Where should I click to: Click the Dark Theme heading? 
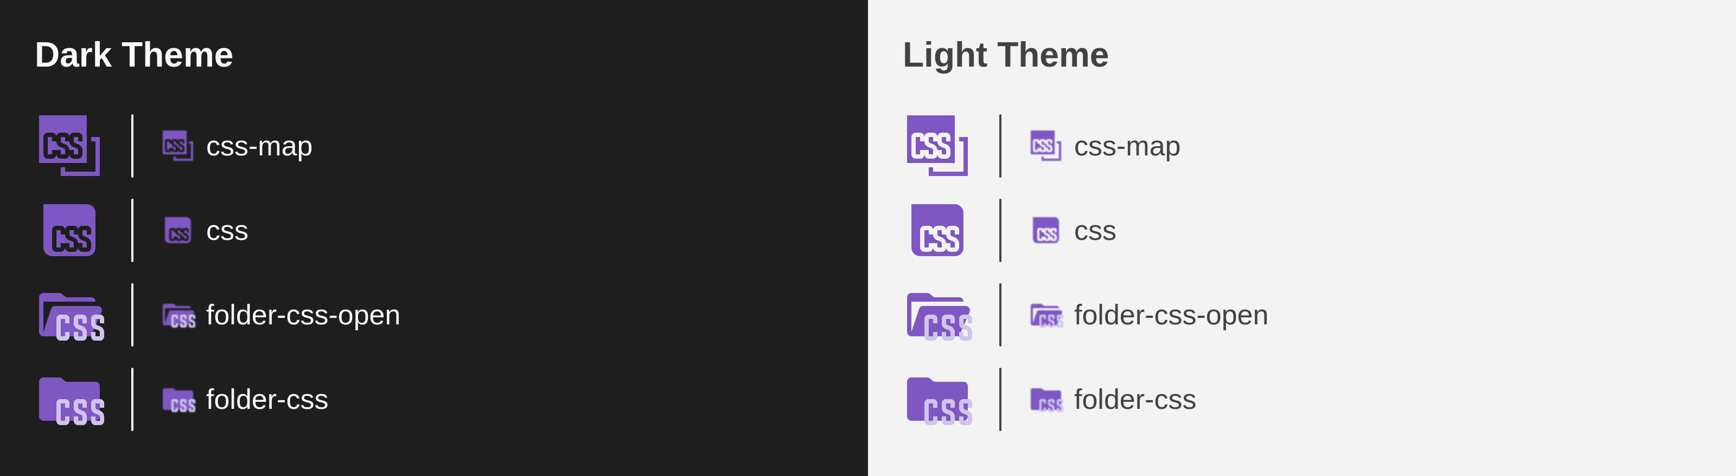click(134, 55)
